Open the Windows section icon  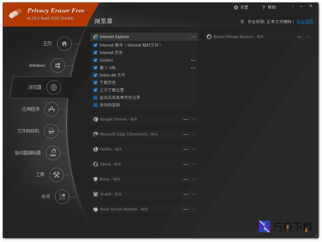point(58,66)
